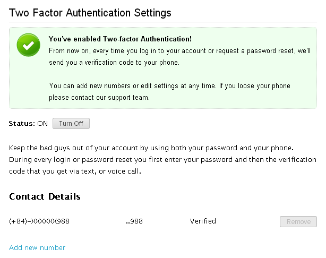Click the ON status value
This screenshot has width=326, height=258.
pos(42,124)
